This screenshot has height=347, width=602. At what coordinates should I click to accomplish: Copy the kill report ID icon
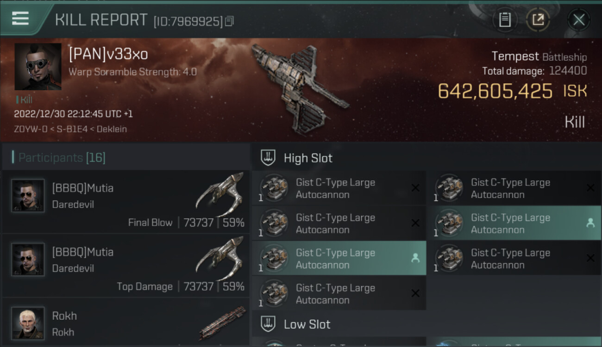tap(230, 21)
